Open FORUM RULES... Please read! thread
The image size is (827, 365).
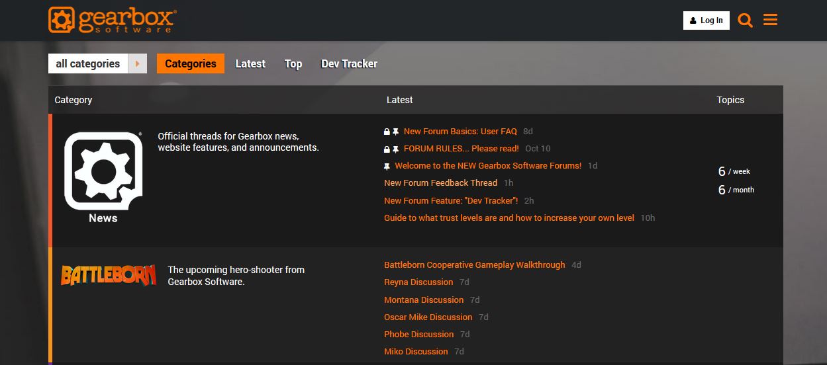tap(462, 148)
